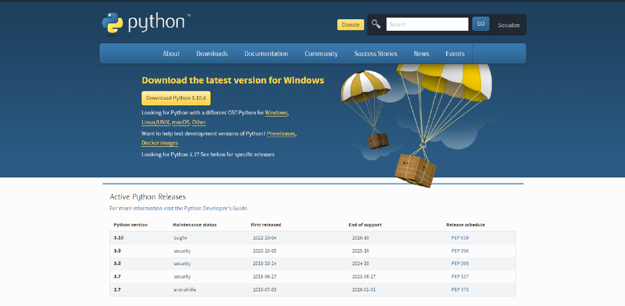Click the Python version column header
625x306 pixels.
(130, 225)
